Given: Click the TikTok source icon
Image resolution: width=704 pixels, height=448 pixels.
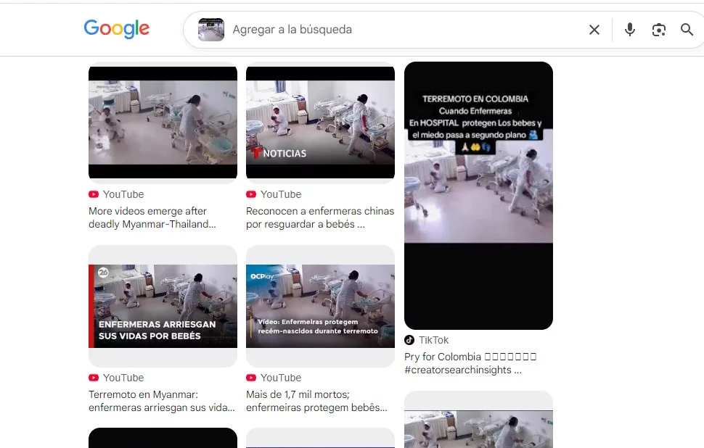Looking at the screenshot, I should 409,340.
